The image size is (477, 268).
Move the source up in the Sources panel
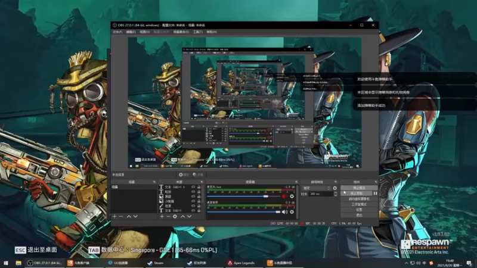[182, 216]
